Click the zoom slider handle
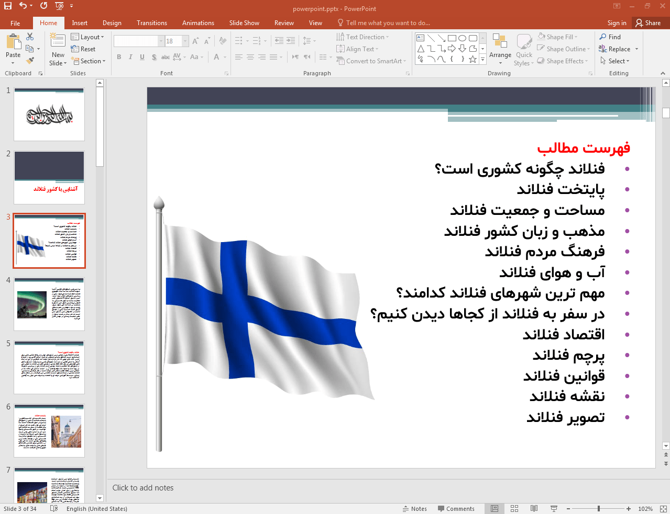This screenshot has height=514, width=670. 598,509
